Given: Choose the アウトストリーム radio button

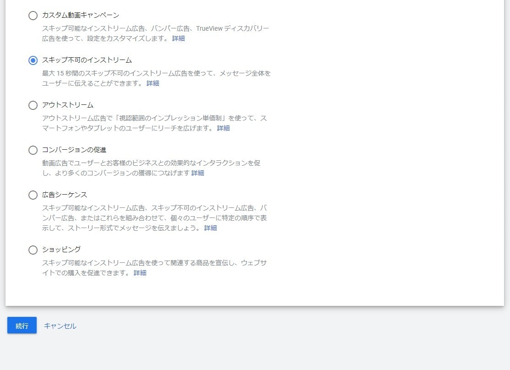Looking at the screenshot, I should 33,105.
